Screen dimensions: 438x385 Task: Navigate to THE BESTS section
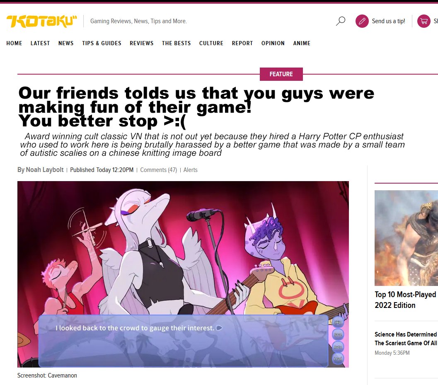(x=176, y=43)
